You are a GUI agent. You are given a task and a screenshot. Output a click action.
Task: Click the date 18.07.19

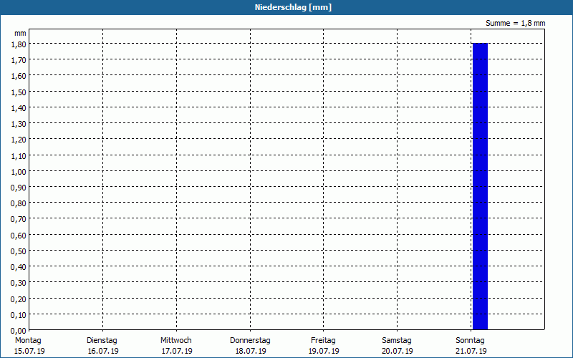(251, 351)
